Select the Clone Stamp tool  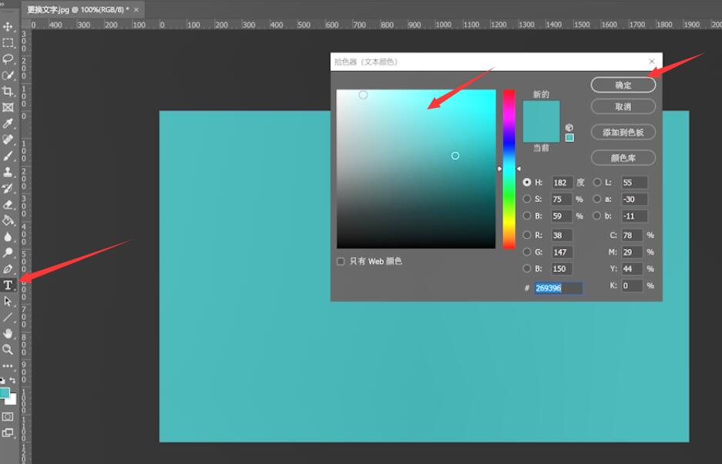[x=8, y=172]
